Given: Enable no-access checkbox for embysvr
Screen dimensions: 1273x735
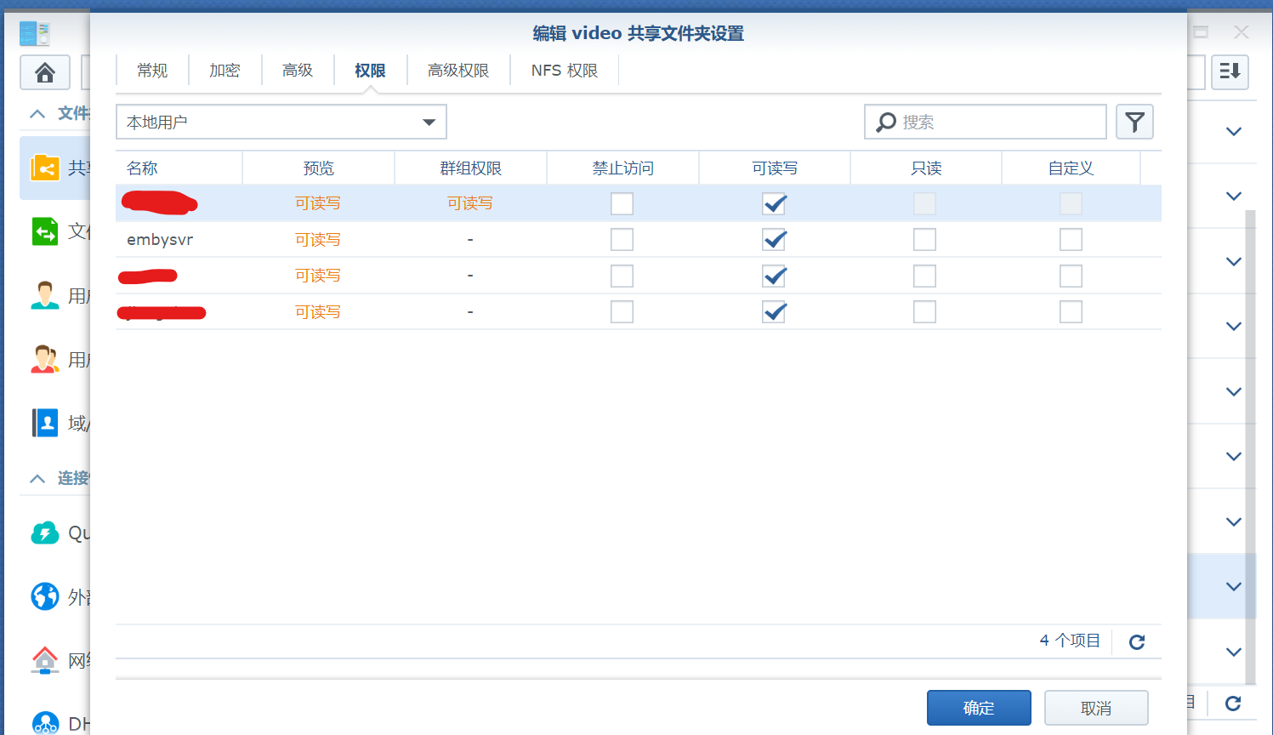Looking at the screenshot, I should coord(622,240).
